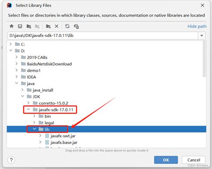Create a new folder icon

coord(48,26)
